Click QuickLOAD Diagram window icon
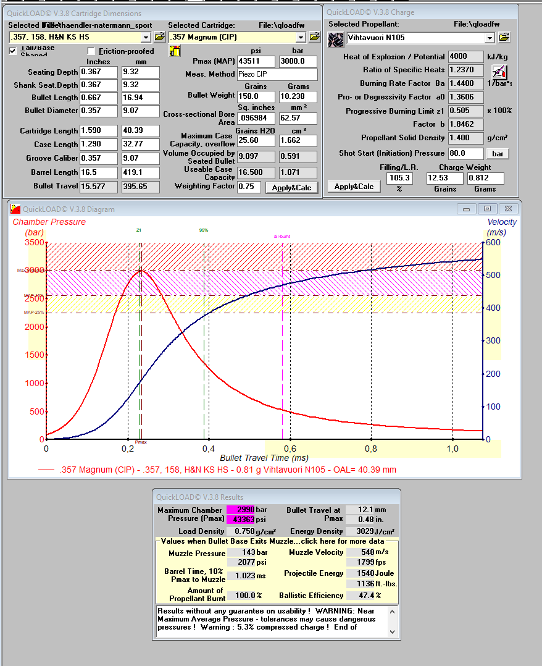Image resolution: width=542 pixels, height=666 pixels. coord(15,209)
